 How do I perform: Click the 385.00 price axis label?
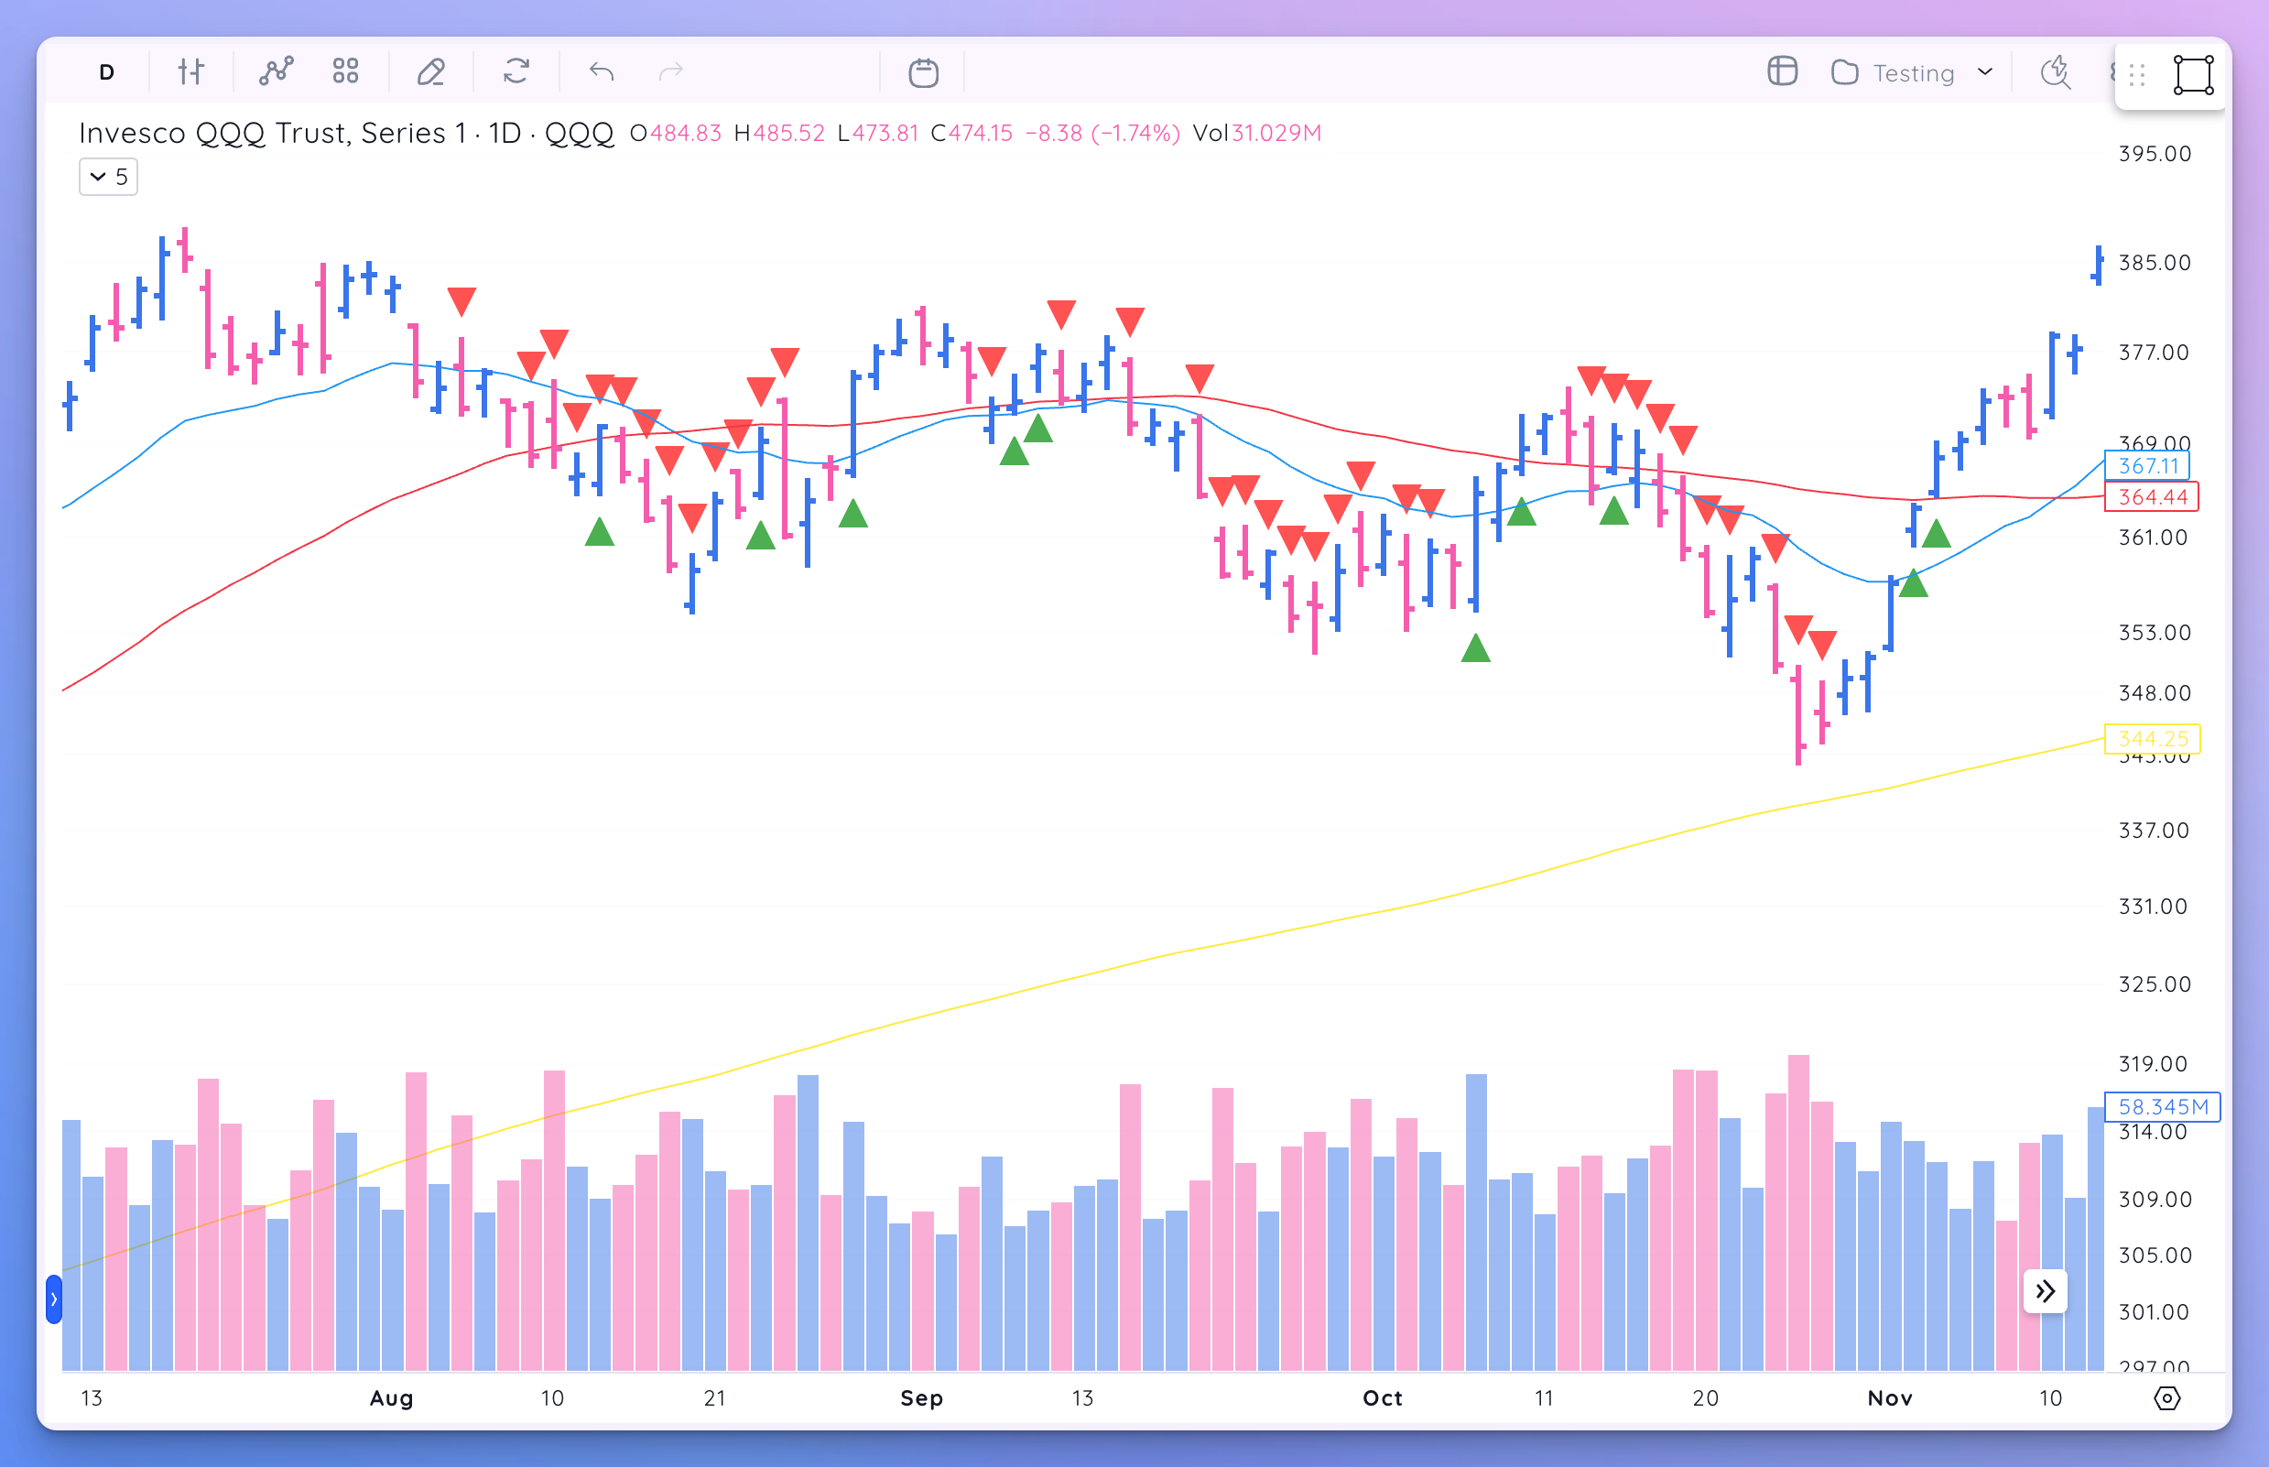2155,262
